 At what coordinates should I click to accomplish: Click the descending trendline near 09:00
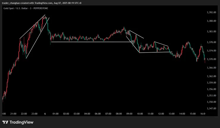[136, 34]
